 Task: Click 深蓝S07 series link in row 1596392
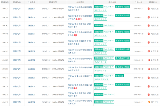31,51
